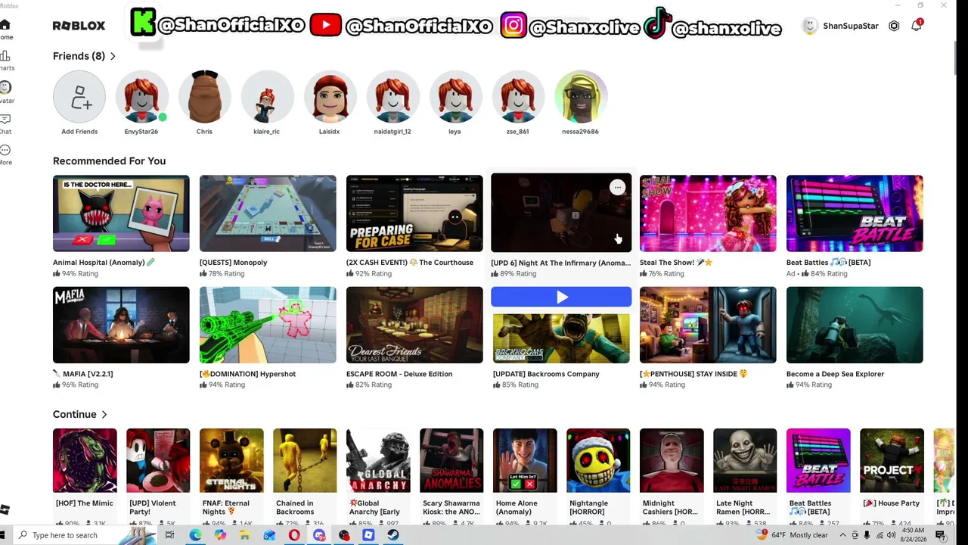Viewport: 968px width, 545px height.
Task: Open File Explorer from the taskbar
Action: pos(244,535)
